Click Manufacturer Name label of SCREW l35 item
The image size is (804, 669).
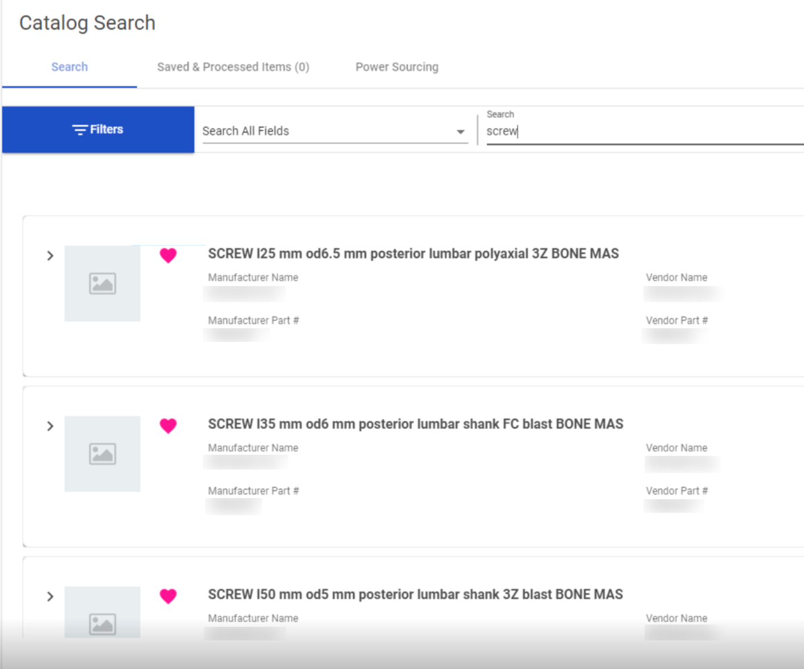[x=253, y=448]
